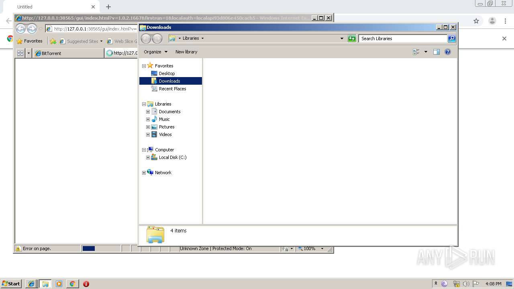Click the green refresh icon in address bar
The image size is (514, 289).
[352, 39]
